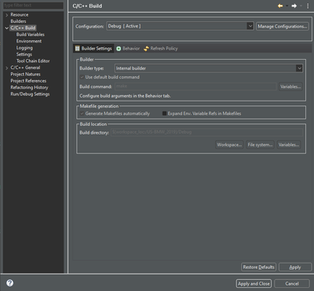This screenshot has width=314, height=291.
Task: Click the Refresh Policy arrows icon
Action: [146, 49]
